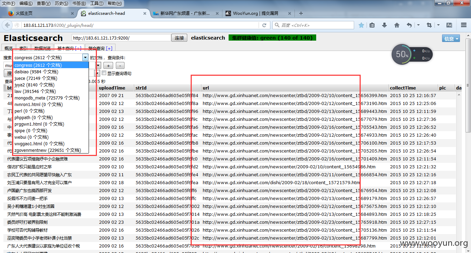Add a query condition with + button
Viewport: 471px width, 253px height.
(108, 65)
